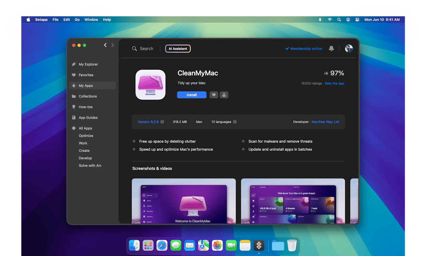426x256 pixels.
Task: Click the App Guides book icon
Action: [74, 118]
